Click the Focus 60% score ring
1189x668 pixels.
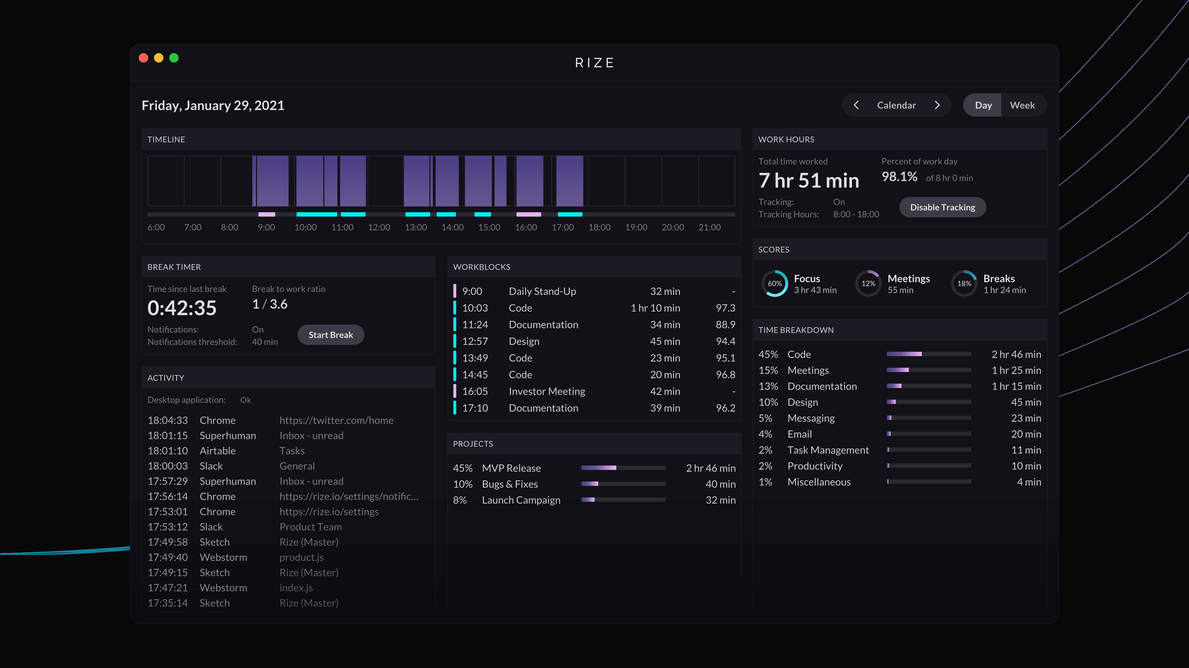(x=774, y=284)
